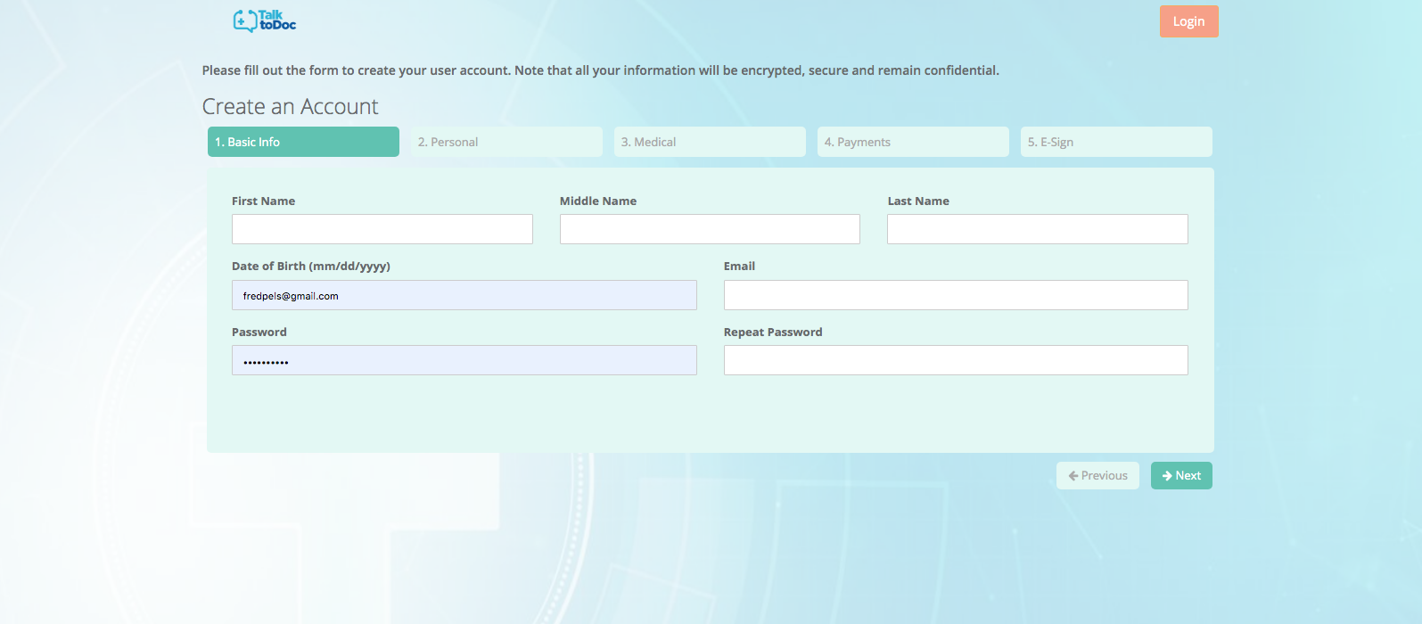Screen dimensions: 1422x624
Task: Click the Date of Birth field
Action: (464, 295)
